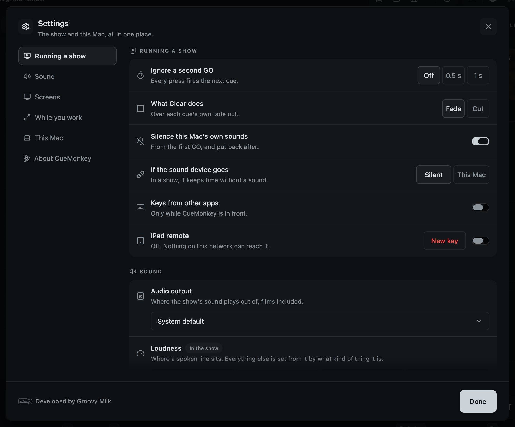Screen dimensions: 515x427
Task: Click the In the show badge
Action: point(204,348)
